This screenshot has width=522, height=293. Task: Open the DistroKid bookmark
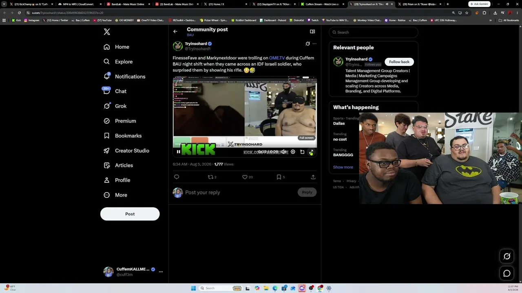pyautogui.click(x=296, y=20)
